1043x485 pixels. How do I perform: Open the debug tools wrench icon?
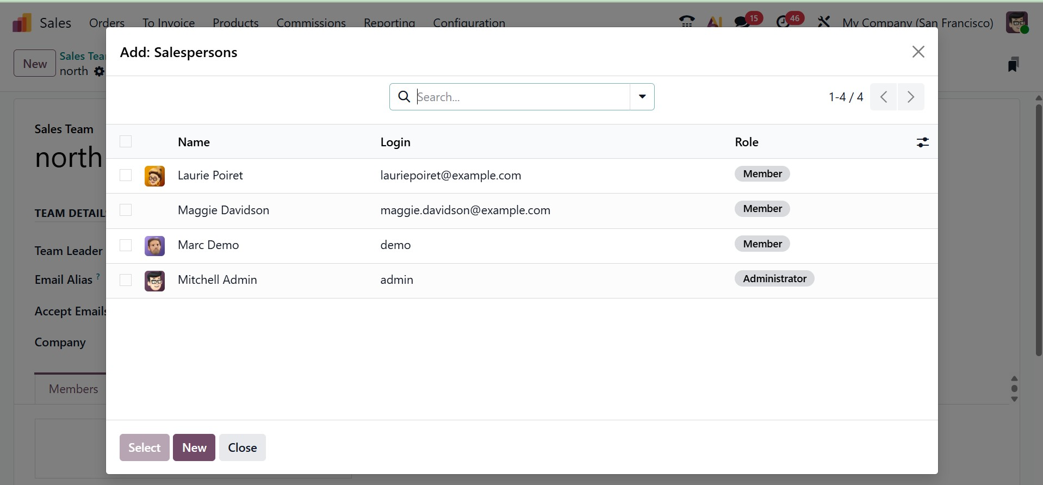[824, 22]
